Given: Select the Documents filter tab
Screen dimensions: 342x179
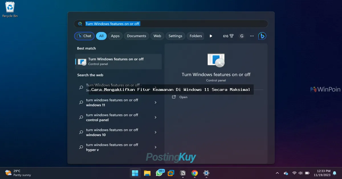Looking at the screenshot, I should (x=137, y=36).
